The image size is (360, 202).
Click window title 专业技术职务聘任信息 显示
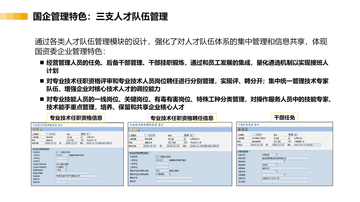click(x=146, y=125)
